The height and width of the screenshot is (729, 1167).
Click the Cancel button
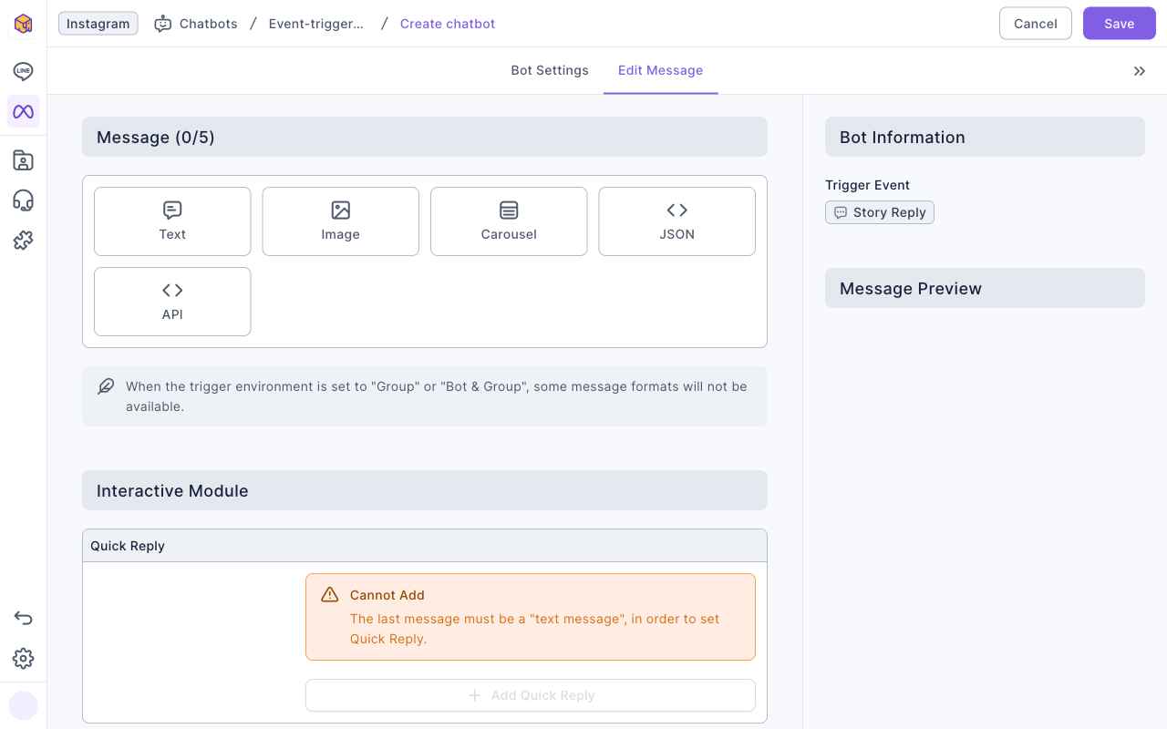point(1036,24)
